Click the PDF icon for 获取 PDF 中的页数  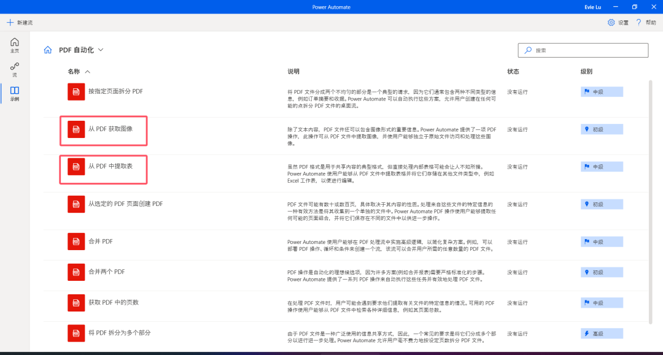coord(76,302)
